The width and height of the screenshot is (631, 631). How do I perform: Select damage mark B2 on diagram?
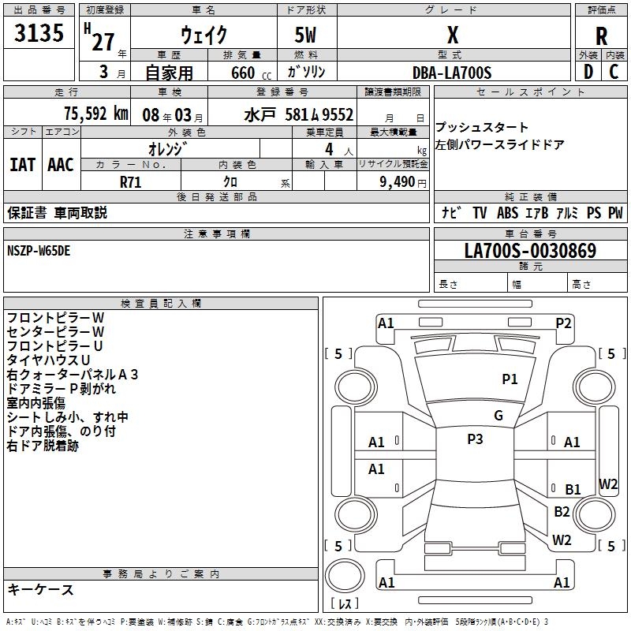point(562,511)
